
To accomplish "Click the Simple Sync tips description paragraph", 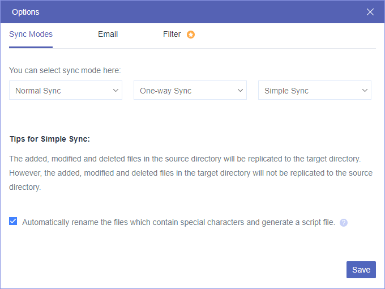I will pos(191,172).
